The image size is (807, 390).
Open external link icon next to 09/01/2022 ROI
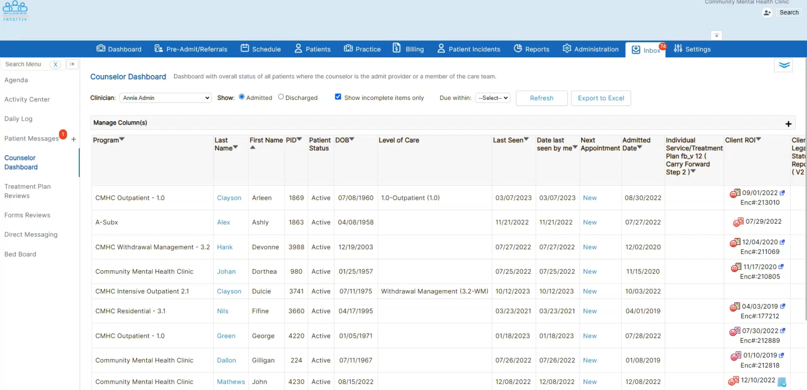point(782,193)
